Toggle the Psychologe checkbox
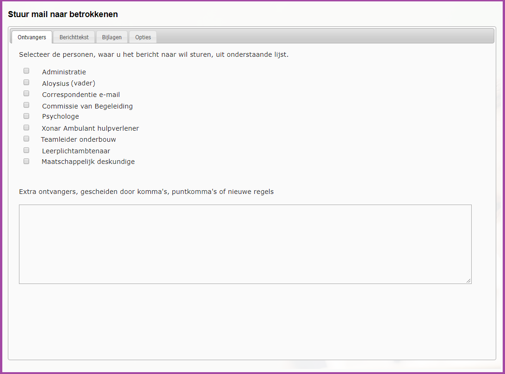The image size is (505, 374). [26, 116]
